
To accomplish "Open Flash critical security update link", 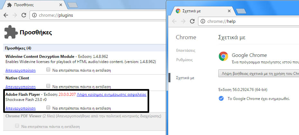I will click(112, 94).
